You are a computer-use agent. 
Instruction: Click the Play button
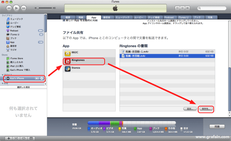pyautogui.click(x=16, y=8)
